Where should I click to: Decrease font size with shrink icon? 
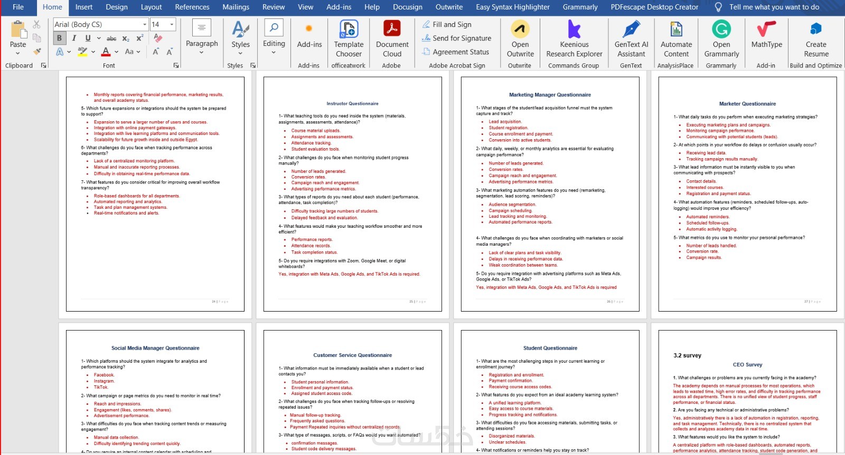[x=170, y=52]
